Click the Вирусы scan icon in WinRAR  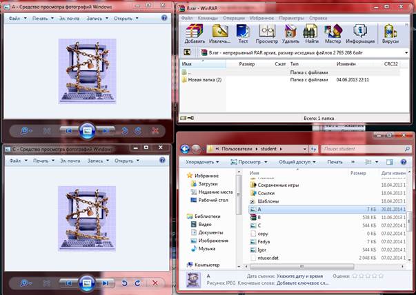(390, 34)
